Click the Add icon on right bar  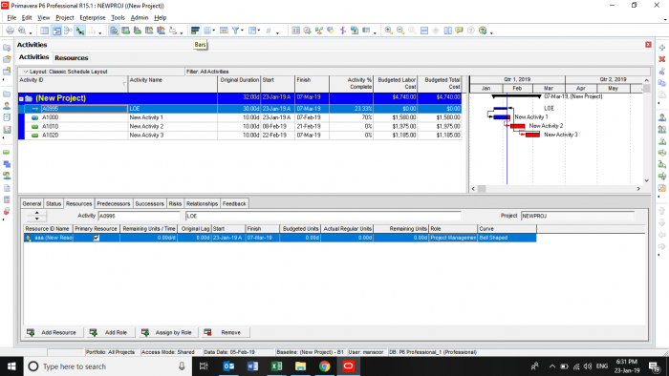point(662,48)
